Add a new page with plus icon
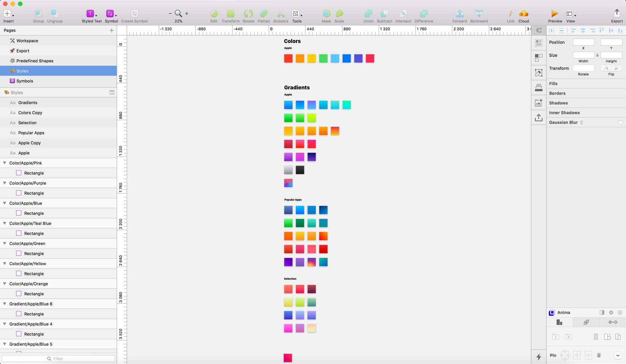Image resolution: width=626 pixels, height=364 pixels. [x=111, y=31]
